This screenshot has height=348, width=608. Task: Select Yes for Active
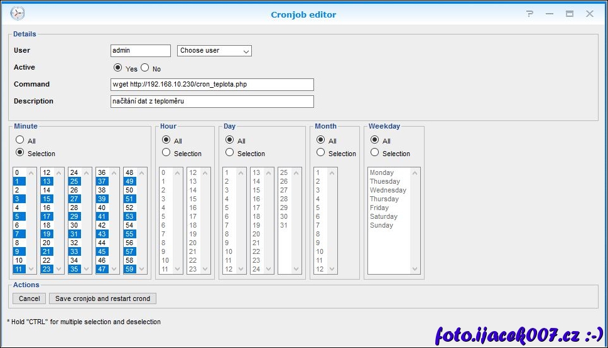117,68
